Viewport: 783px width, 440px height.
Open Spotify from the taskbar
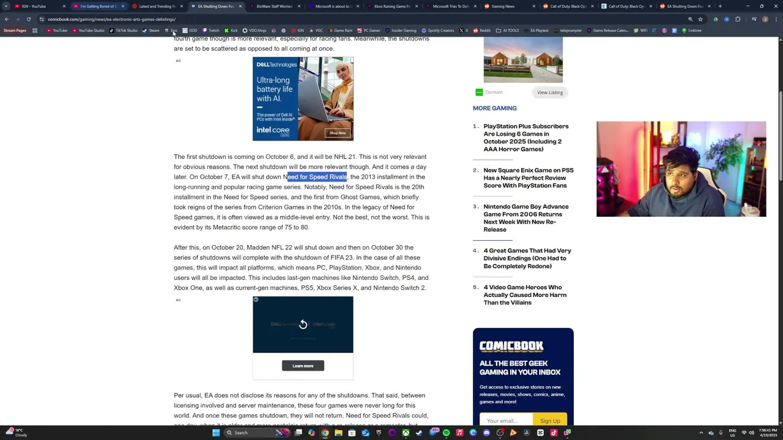[x=446, y=433]
